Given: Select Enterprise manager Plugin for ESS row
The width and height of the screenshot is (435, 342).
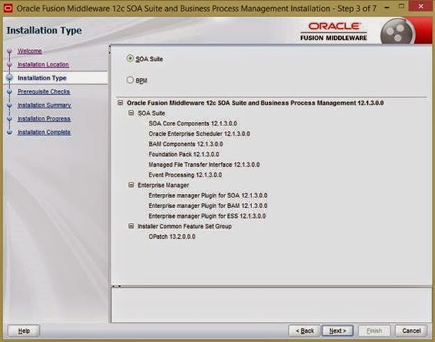Looking at the screenshot, I should coord(207,216).
